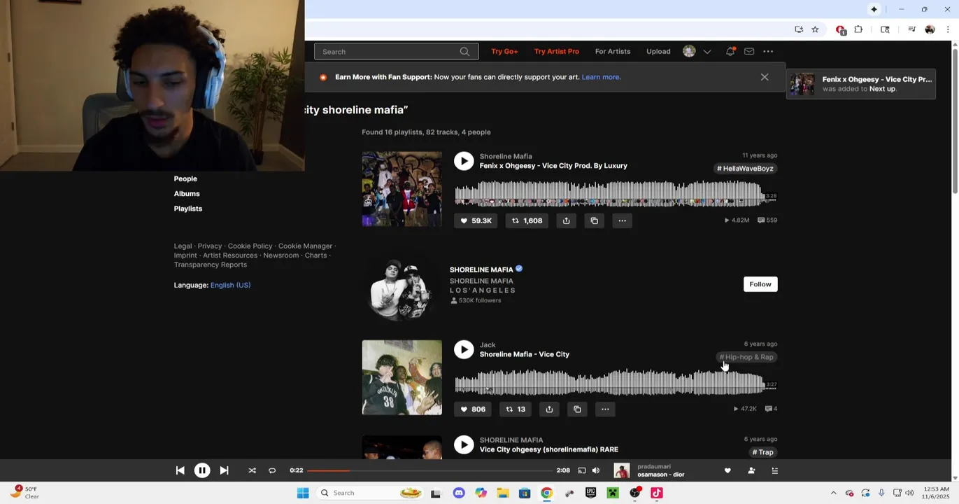Click Learn more in Fan Support banner

point(601,77)
